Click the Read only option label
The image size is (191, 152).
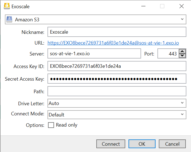tap(67, 125)
